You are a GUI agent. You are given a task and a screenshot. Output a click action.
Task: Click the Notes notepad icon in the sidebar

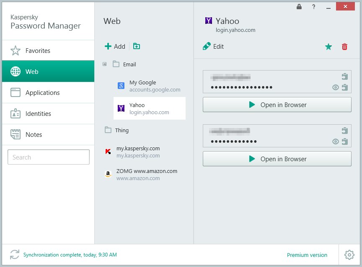(x=16, y=134)
